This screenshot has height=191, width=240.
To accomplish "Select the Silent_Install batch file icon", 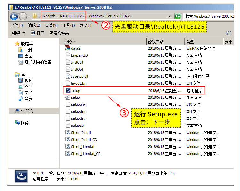I will [x=68, y=132].
